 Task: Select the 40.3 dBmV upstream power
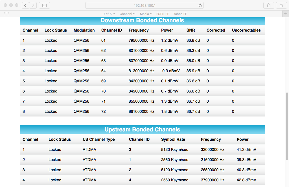[x=246, y=170]
